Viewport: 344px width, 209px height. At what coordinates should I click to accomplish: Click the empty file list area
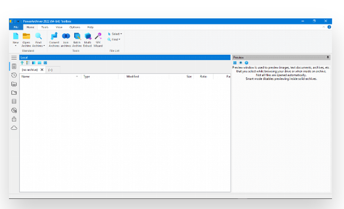(125, 136)
